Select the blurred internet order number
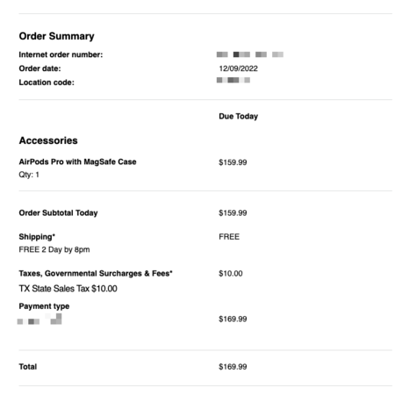This screenshot has width=395, height=395. pyautogui.click(x=250, y=54)
